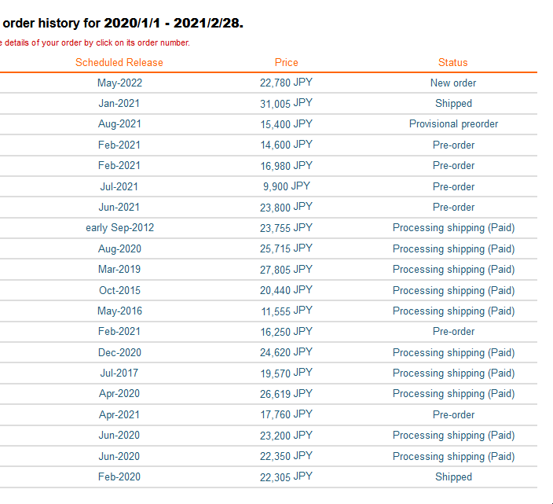
Task: Click the Dec-2020 release date
Action: [119, 352]
